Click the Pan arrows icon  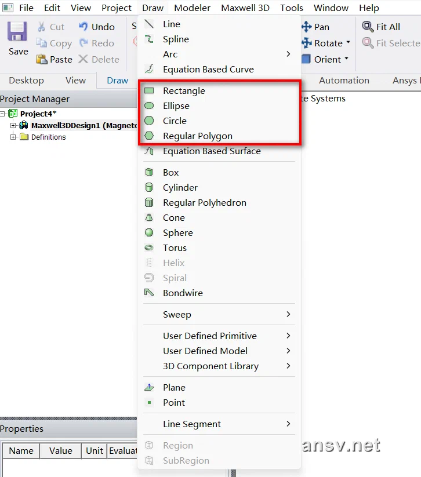(307, 27)
